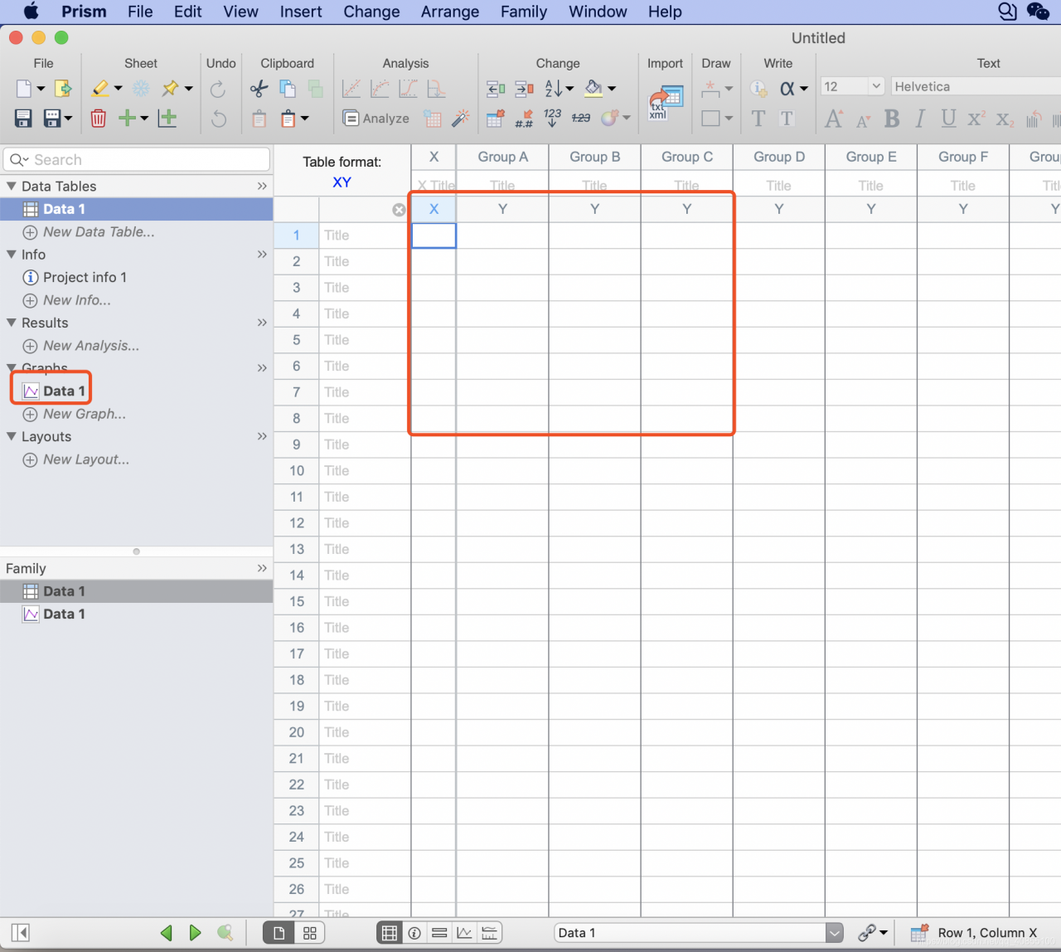Click New Layout... link
1061x952 pixels.
[x=86, y=459]
